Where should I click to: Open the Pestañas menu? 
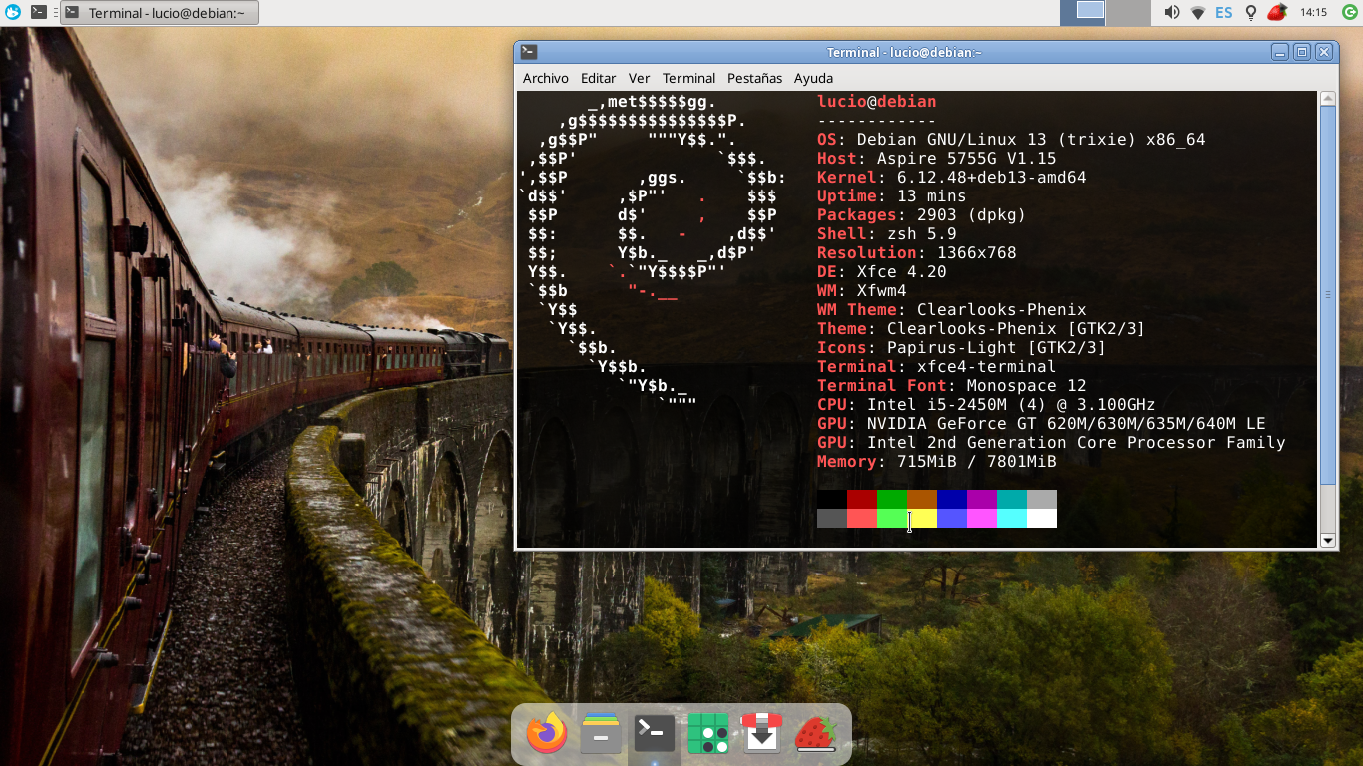pyautogui.click(x=755, y=78)
